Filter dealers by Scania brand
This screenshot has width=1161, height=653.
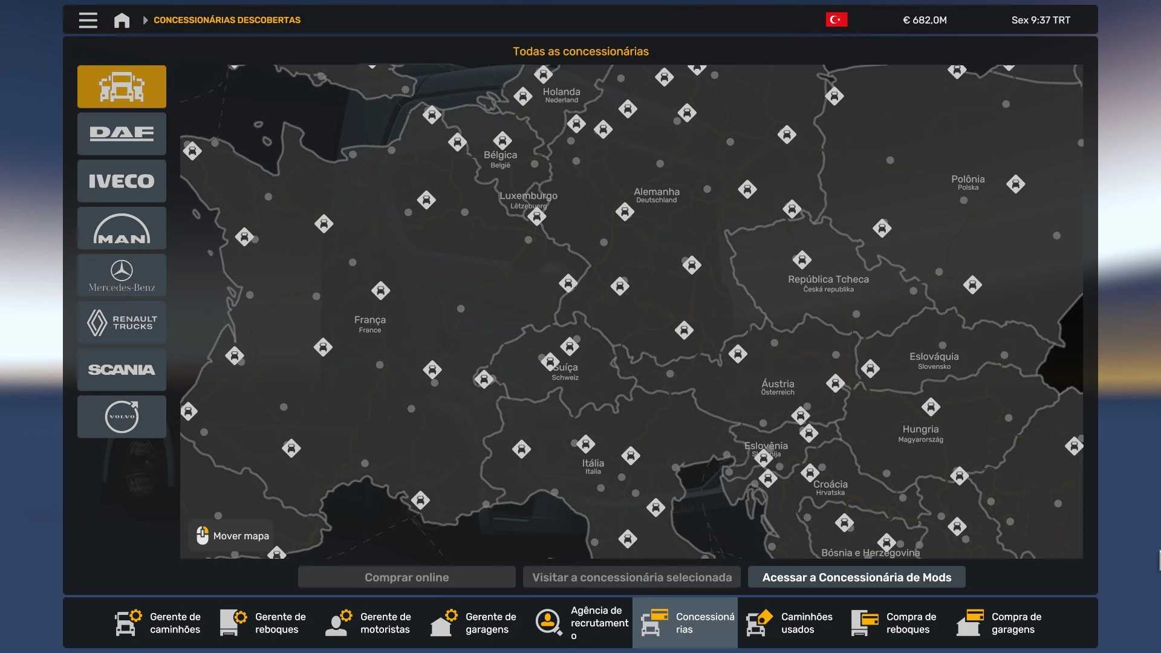[122, 369]
